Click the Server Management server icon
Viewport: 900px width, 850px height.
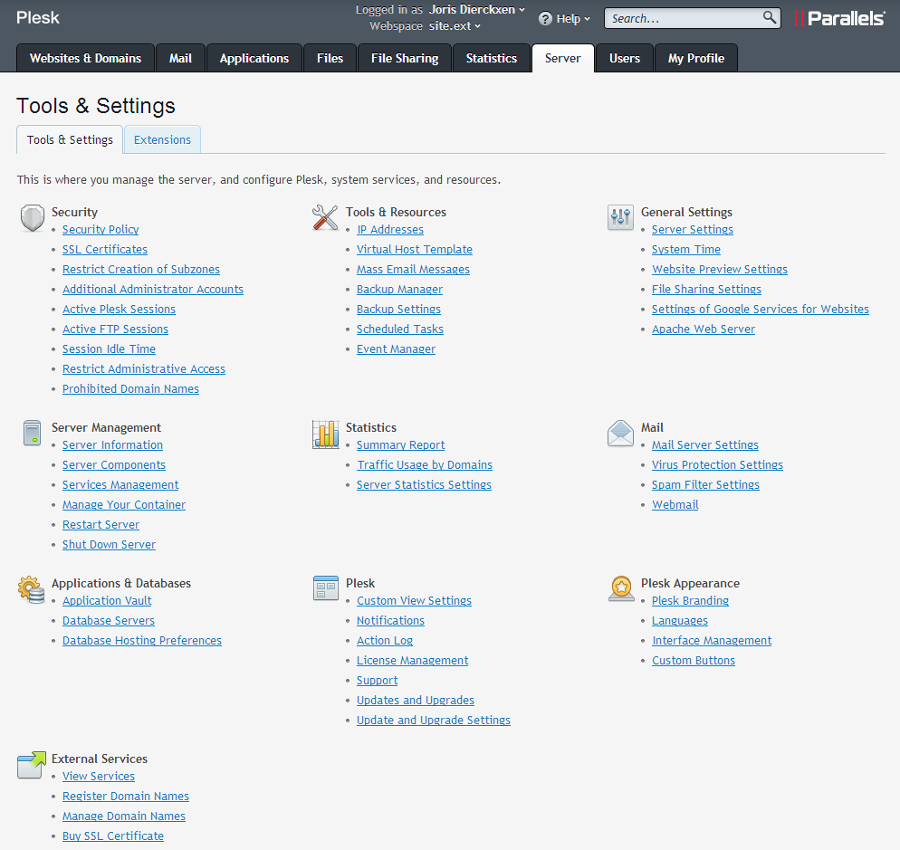pos(33,433)
